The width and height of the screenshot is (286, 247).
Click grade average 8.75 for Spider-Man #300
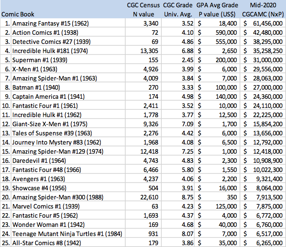(x=187, y=197)
